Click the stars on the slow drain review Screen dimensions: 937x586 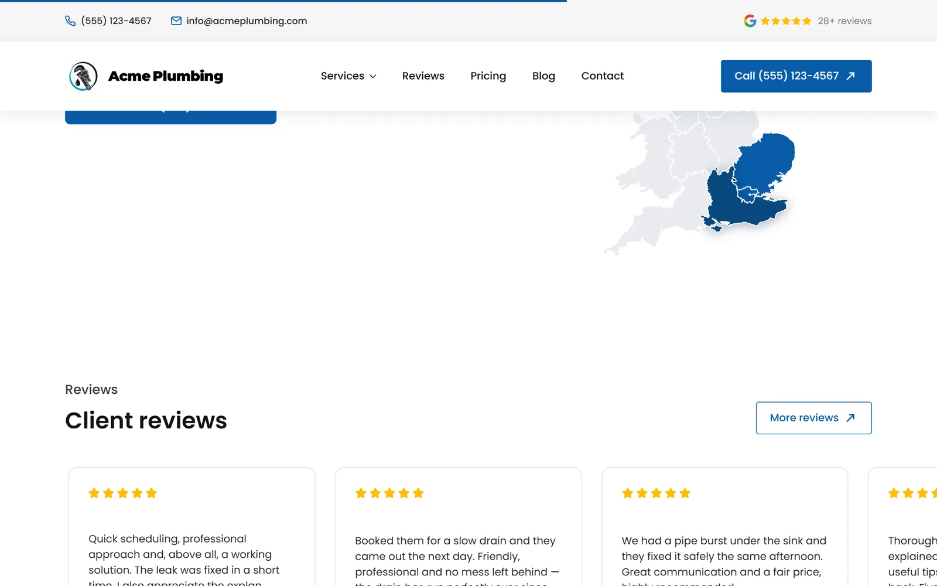pos(389,493)
